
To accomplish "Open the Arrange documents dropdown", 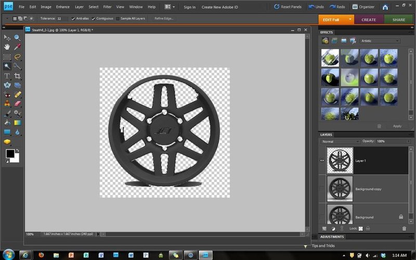I will tap(170, 7).
